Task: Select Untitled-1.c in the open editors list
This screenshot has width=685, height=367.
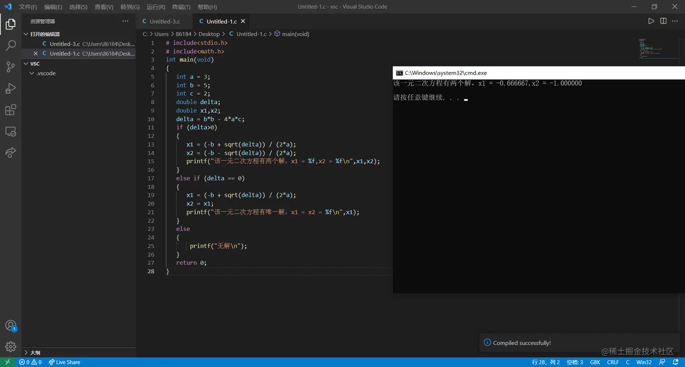Action: point(79,53)
